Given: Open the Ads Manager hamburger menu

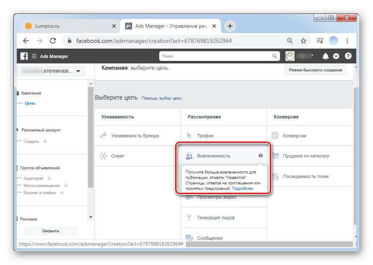Looking at the screenshot, I should tap(34, 56).
